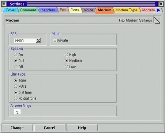Choose Pulse line type

point(16,86)
